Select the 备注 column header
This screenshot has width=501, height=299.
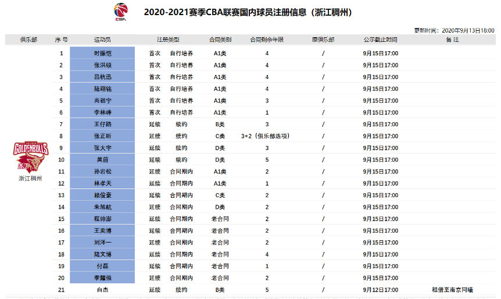(x=452, y=40)
